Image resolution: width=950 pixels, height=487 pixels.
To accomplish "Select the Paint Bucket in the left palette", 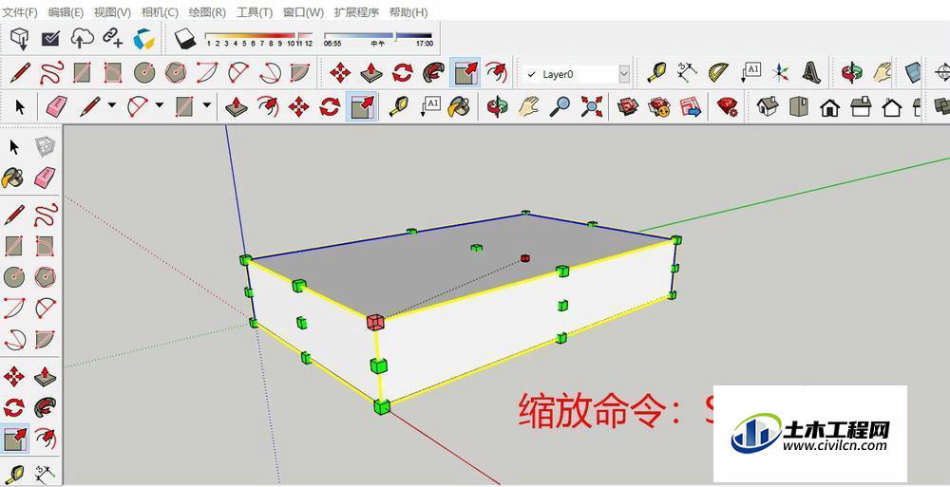I will point(13,178).
